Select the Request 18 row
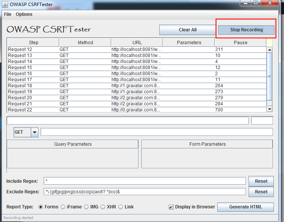The width and height of the screenshot is (284, 222). click(x=137, y=86)
